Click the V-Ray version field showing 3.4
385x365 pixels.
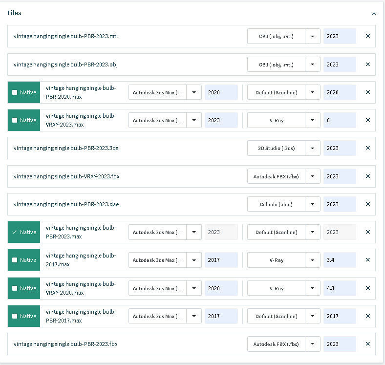pyautogui.click(x=340, y=260)
